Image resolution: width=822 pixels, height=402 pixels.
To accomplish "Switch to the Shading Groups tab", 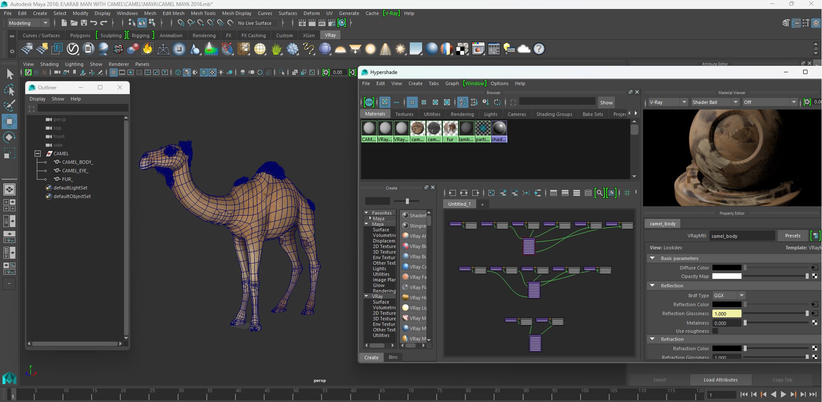I will tap(554, 114).
